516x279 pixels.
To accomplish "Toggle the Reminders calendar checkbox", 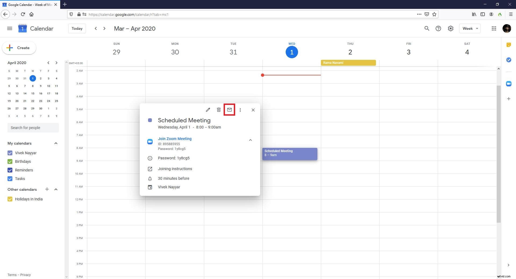I will pyautogui.click(x=10, y=170).
